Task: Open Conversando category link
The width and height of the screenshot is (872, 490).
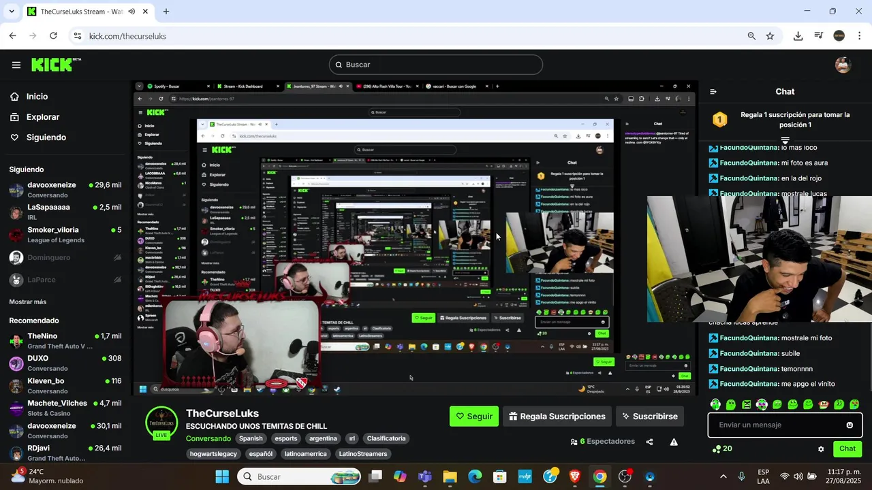Action: point(208,438)
